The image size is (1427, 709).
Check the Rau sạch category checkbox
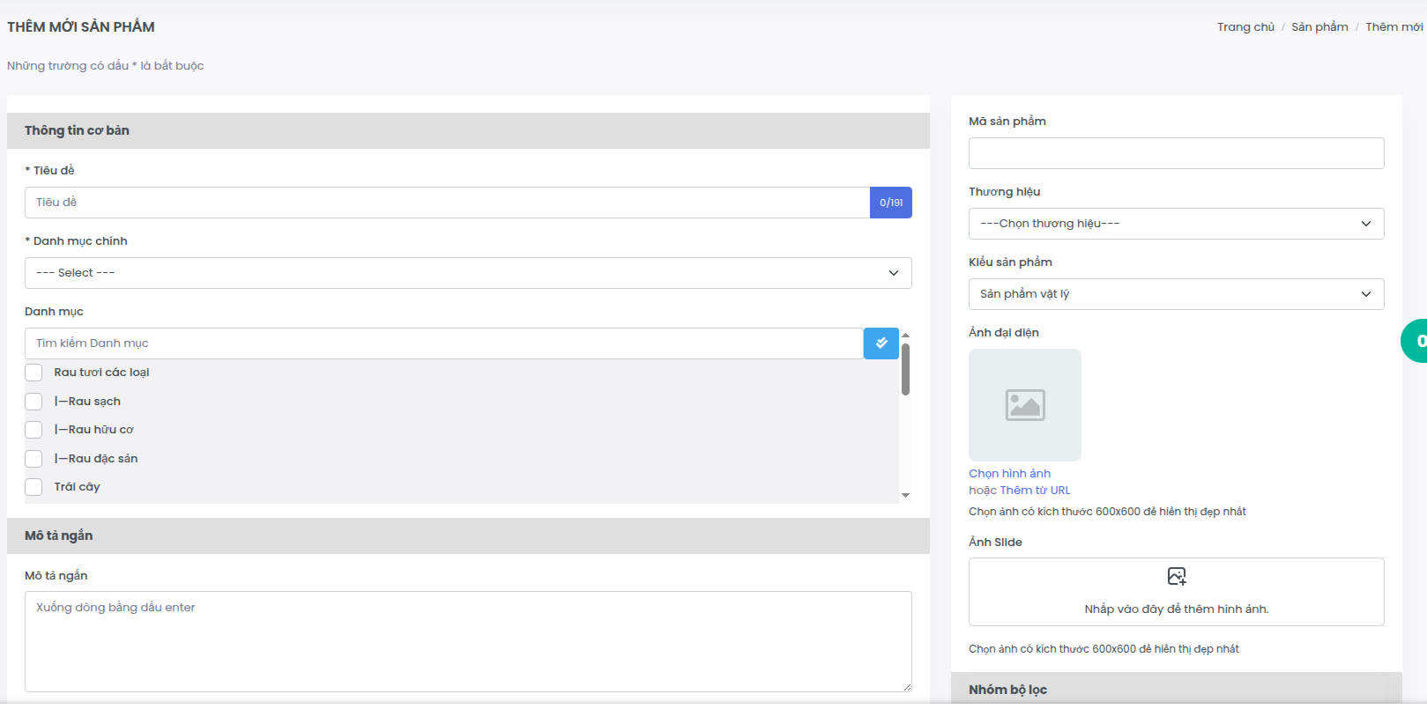click(x=33, y=402)
